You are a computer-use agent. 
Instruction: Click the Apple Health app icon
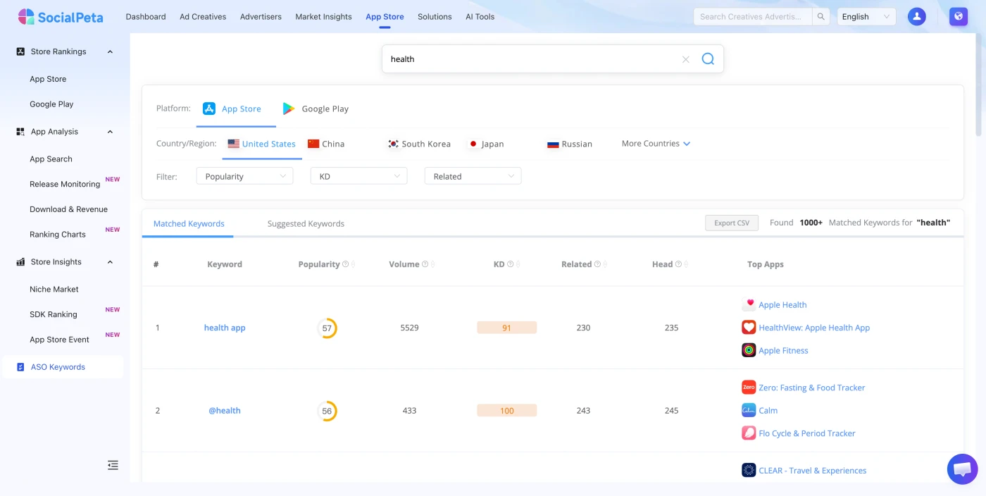[x=749, y=304]
